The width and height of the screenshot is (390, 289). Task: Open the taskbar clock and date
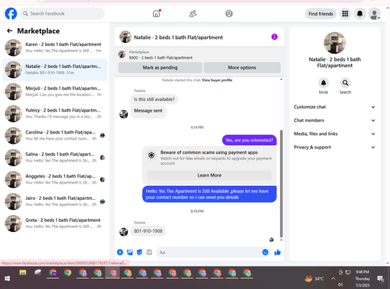[363, 279]
